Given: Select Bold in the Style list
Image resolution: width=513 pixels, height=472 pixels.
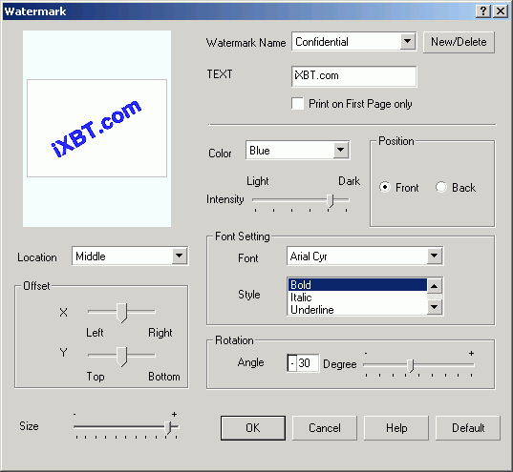Looking at the screenshot, I should pos(357,284).
